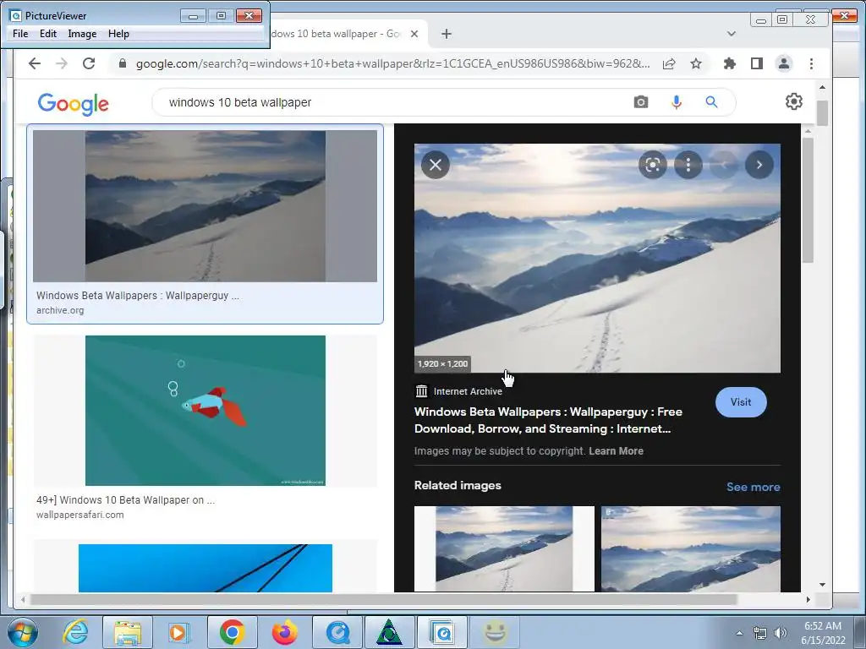
Task: Click the Google search box text
Action: [240, 102]
